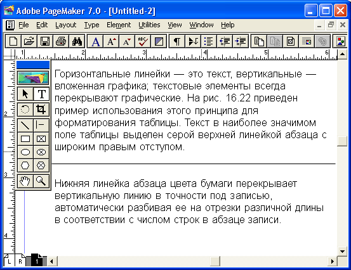The height and width of the screenshot is (270, 351).
Task: Open the Element menu
Action: pos(119,25)
